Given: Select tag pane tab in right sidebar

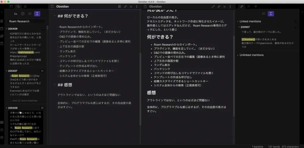Looking at the screenshot, I should 256,6.
